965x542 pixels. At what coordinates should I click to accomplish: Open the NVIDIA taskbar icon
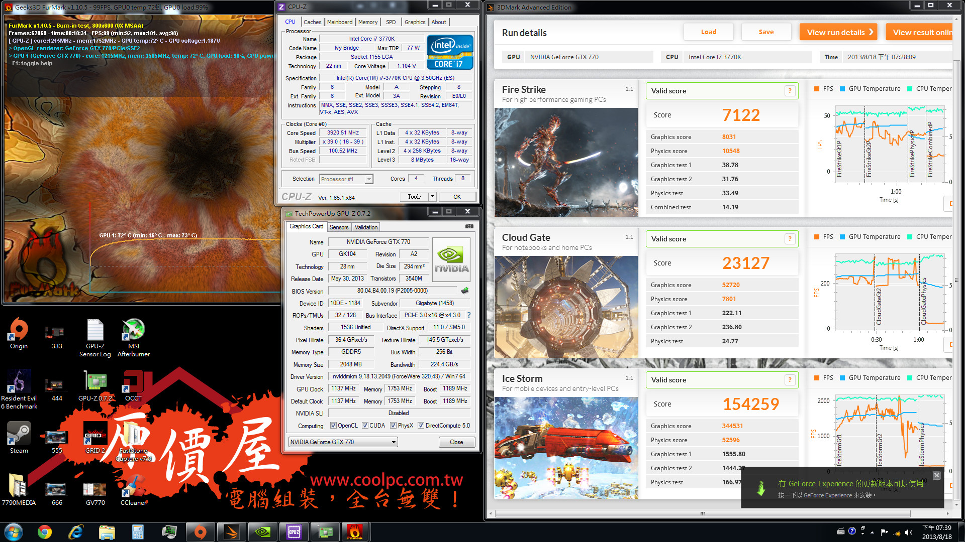tap(263, 532)
